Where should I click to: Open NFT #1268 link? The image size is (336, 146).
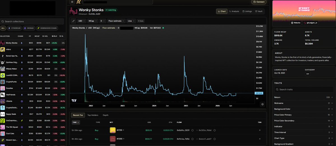120,139
